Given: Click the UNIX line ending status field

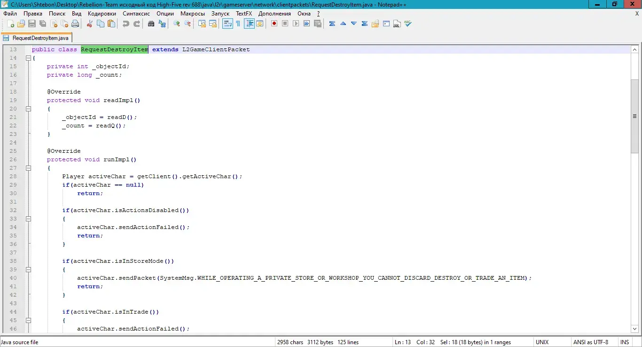Looking at the screenshot, I should (x=542, y=342).
